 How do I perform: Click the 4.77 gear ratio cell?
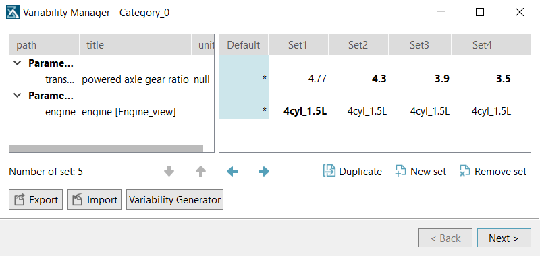(x=317, y=79)
